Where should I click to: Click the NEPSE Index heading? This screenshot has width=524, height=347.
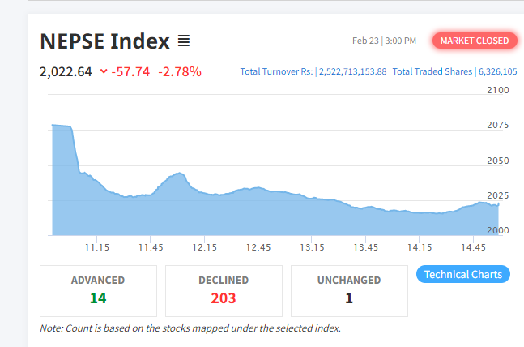pyautogui.click(x=104, y=41)
